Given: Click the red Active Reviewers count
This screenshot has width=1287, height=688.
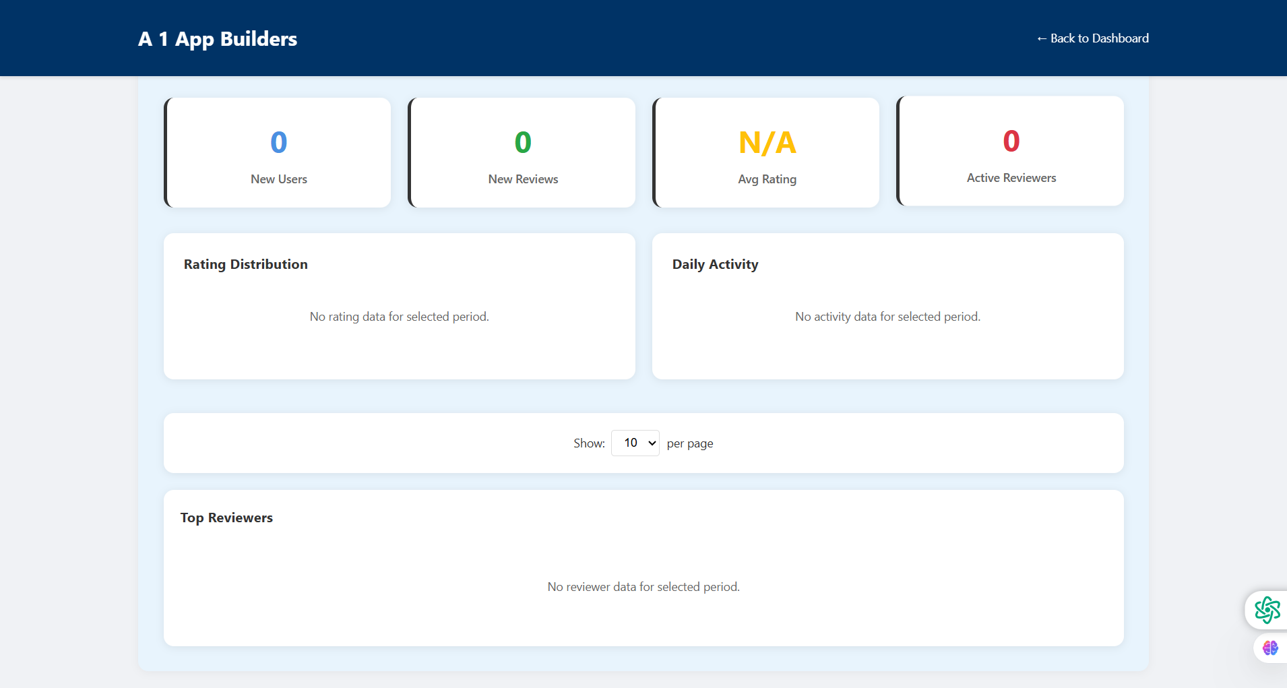Looking at the screenshot, I should point(1011,142).
